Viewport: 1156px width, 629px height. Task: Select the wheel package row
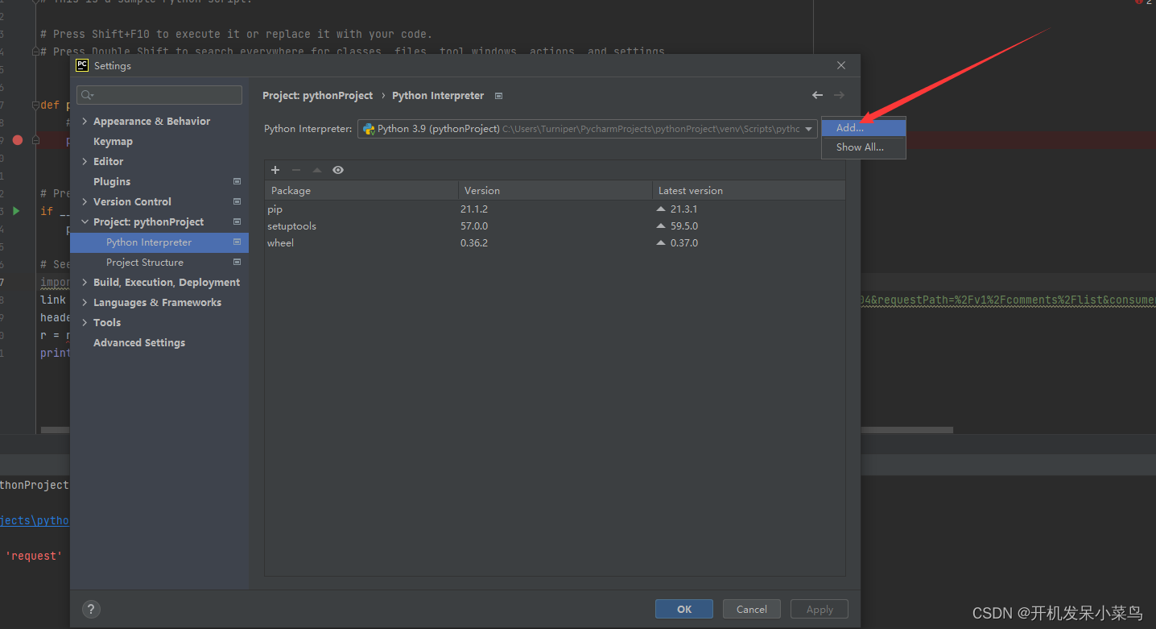coord(555,242)
